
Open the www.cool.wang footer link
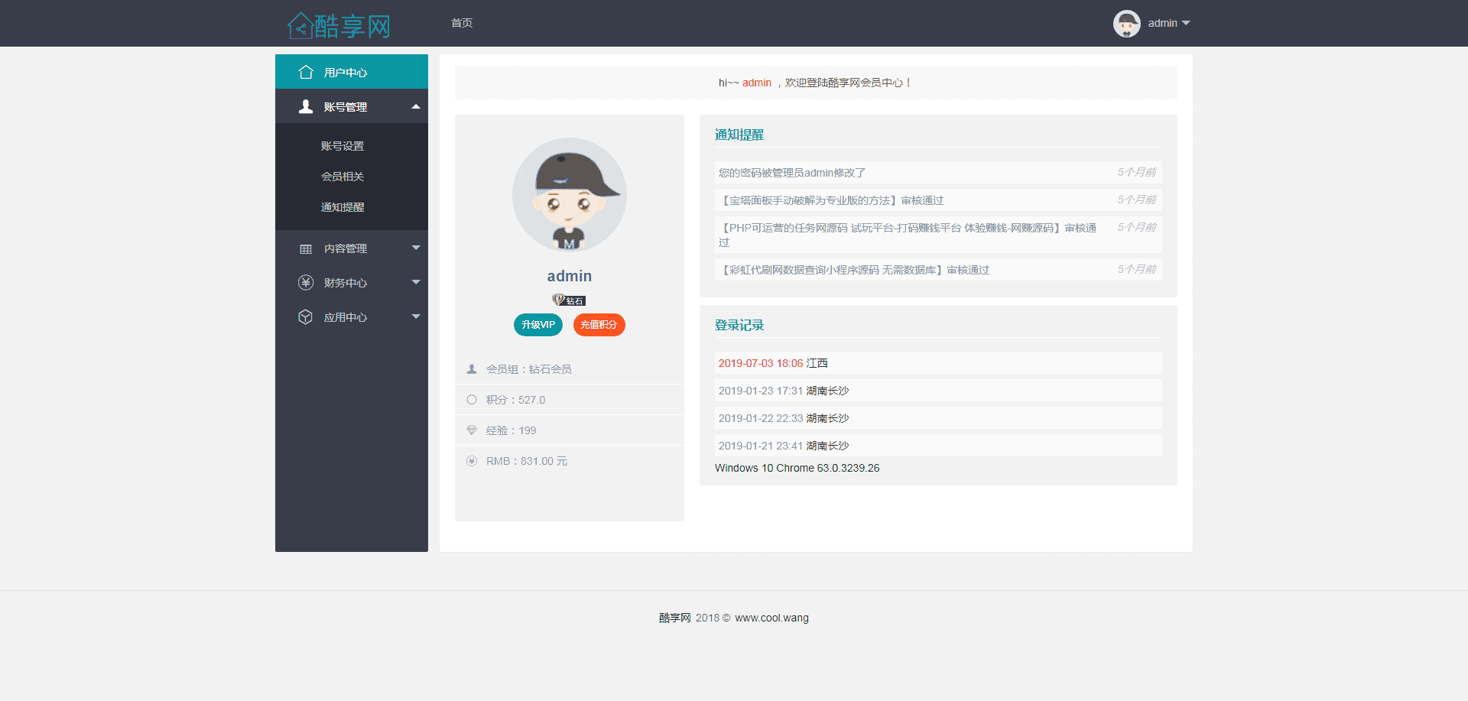[771, 618]
